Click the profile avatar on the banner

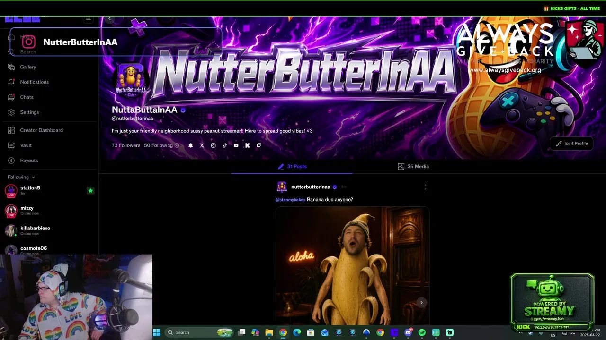pyautogui.click(x=131, y=81)
